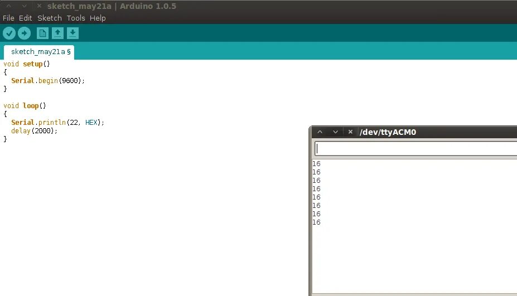Click the first 16 line in the serial output
The height and width of the screenshot is (296, 517).
317,164
